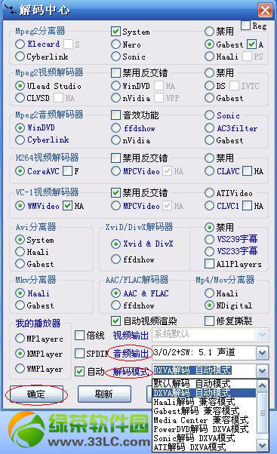
Task: Select VS239字幕 subtitle option
Action: (x=209, y=239)
